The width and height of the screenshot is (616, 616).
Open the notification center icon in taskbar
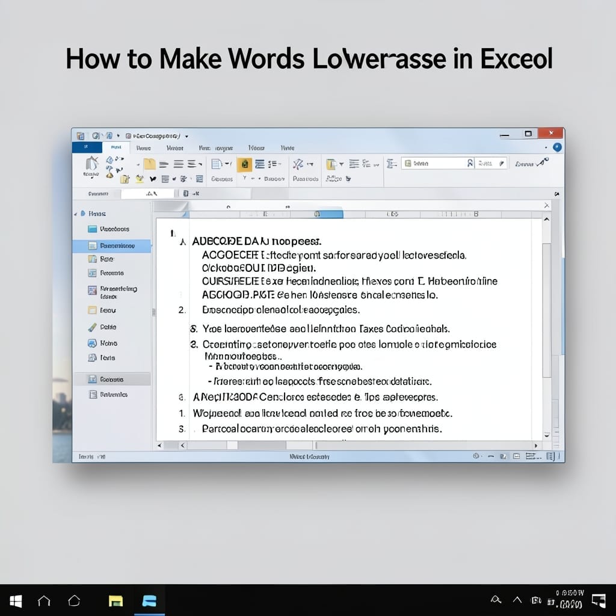599,600
